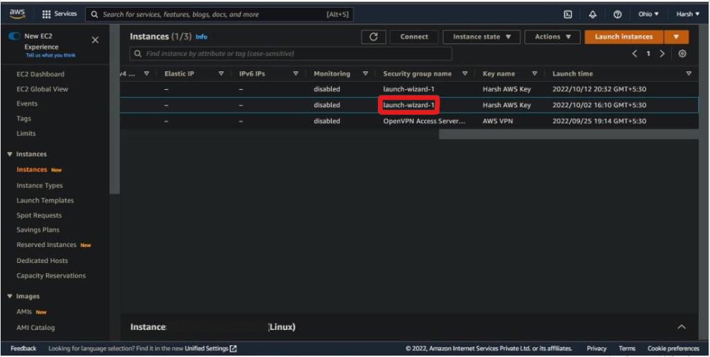710x357 pixels.
Task: Open the CloudShell terminal icon
Action: [567, 14]
